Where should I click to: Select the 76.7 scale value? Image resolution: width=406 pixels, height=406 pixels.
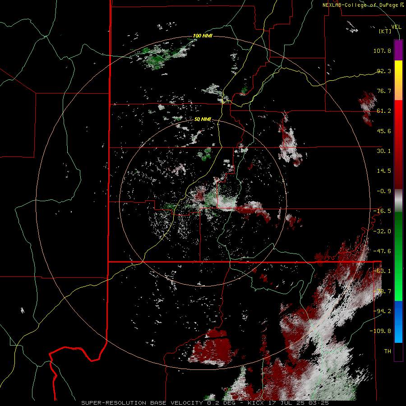tap(384, 91)
